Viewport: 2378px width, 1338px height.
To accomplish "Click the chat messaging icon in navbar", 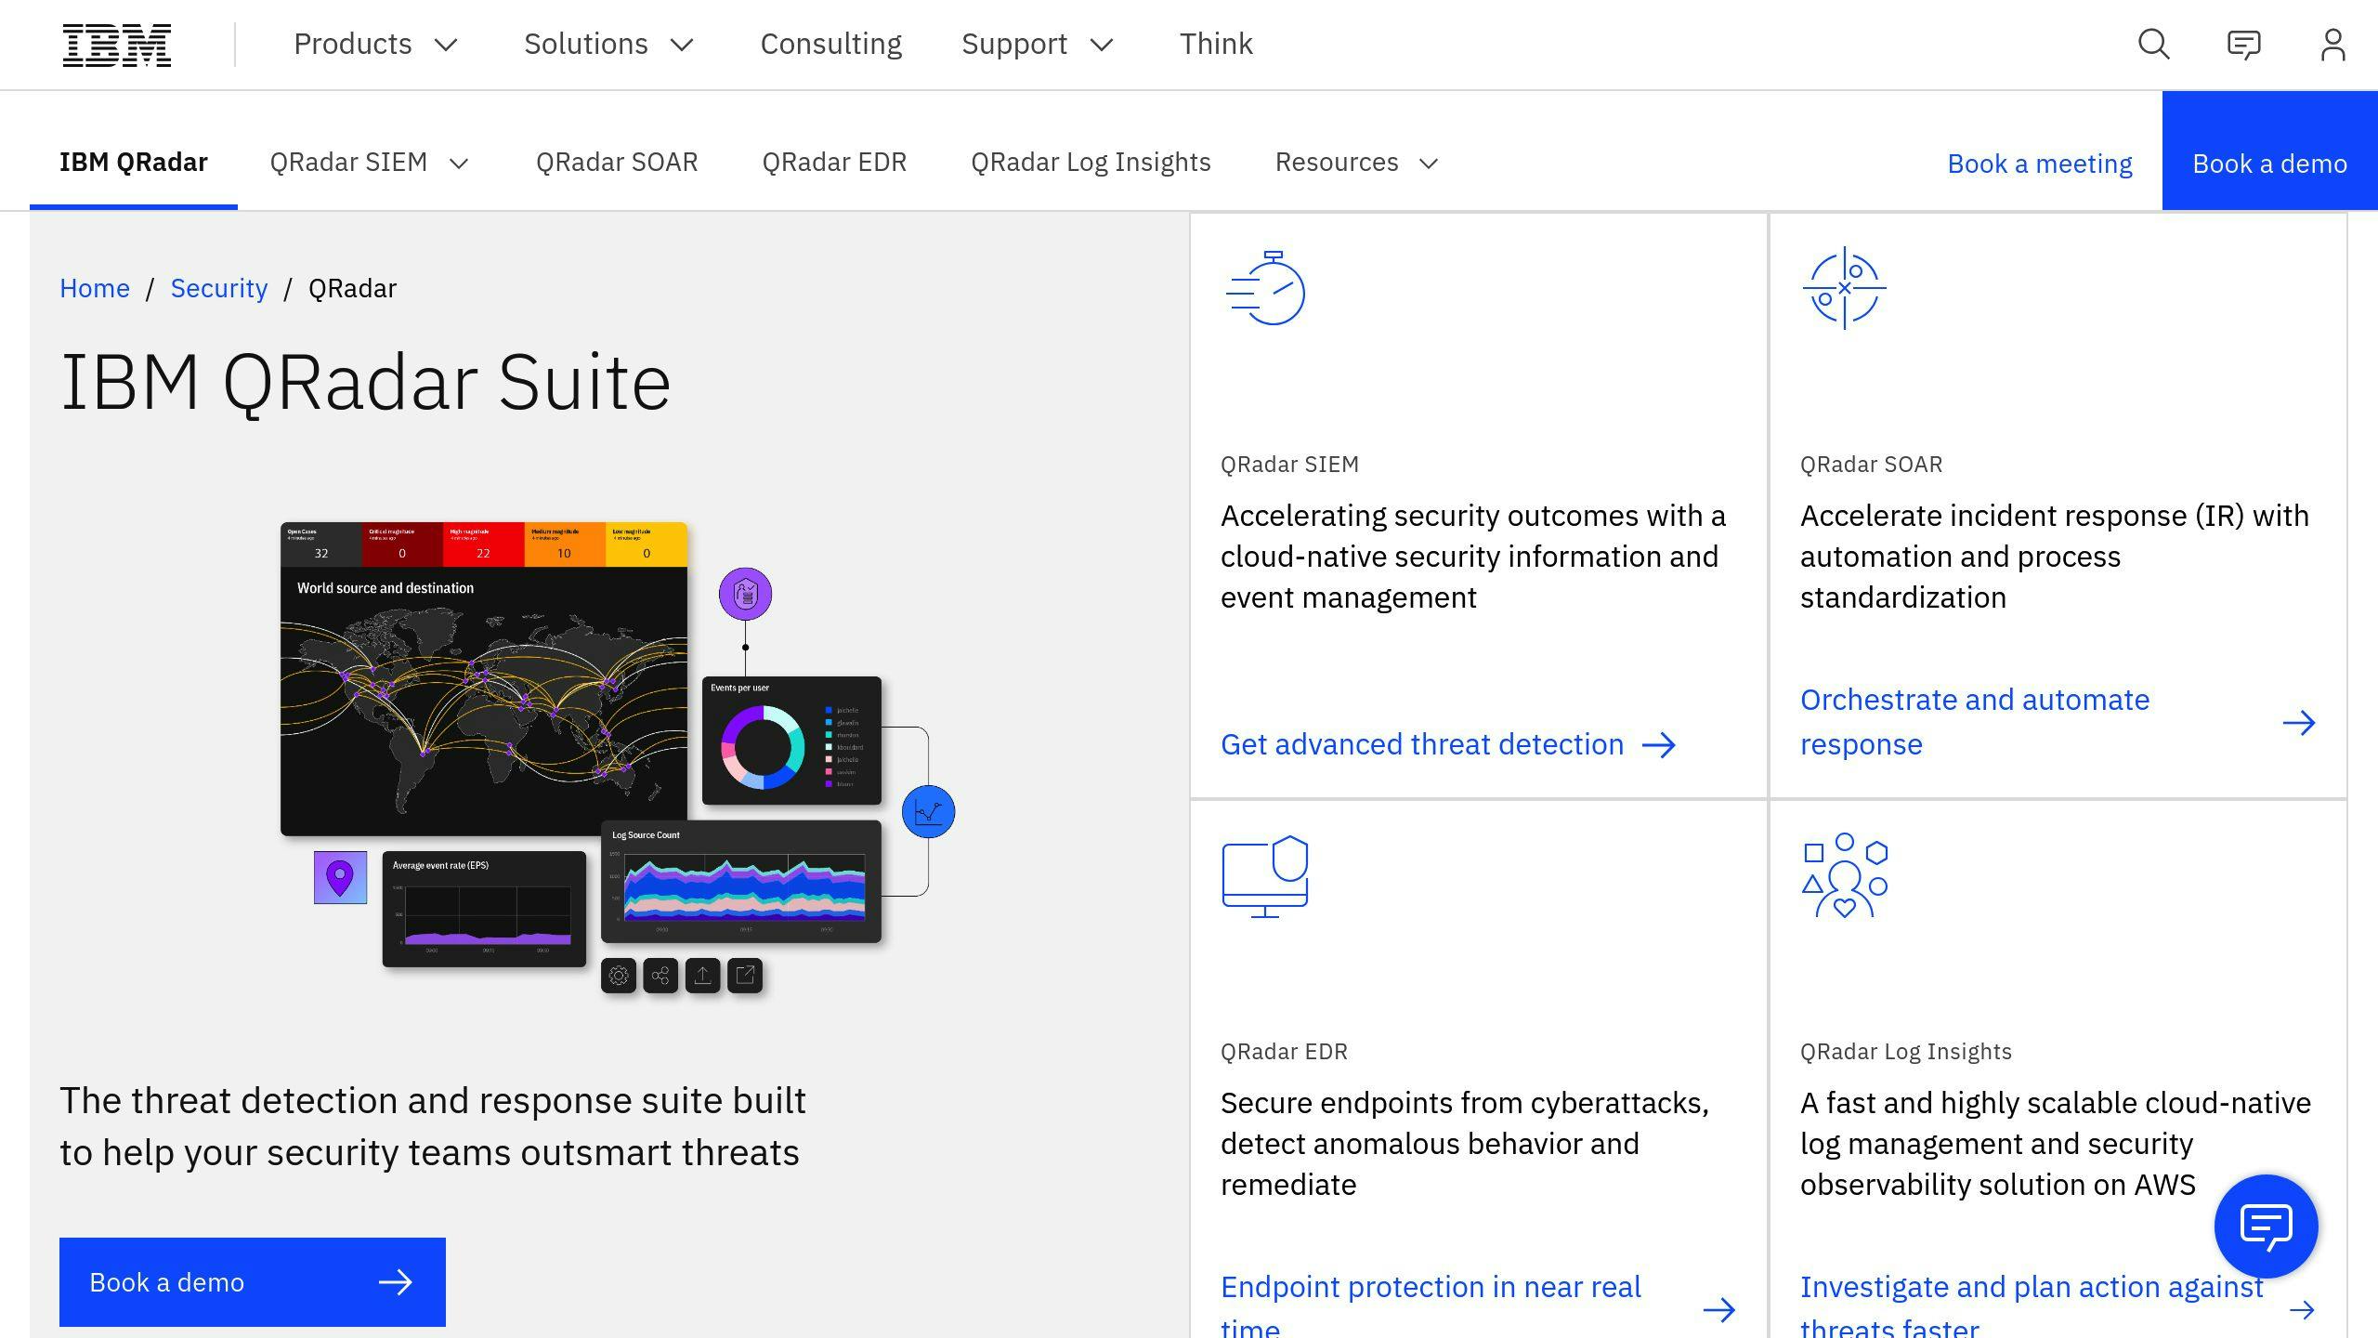I will point(2244,44).
